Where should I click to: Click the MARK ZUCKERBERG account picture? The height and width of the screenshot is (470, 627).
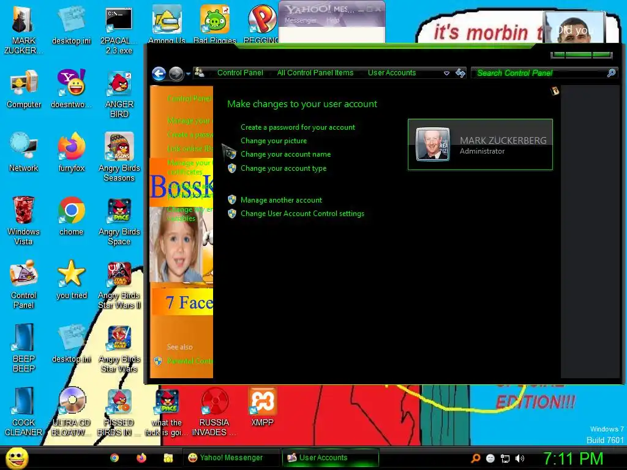pyautogui.click(x=433, y=144)
